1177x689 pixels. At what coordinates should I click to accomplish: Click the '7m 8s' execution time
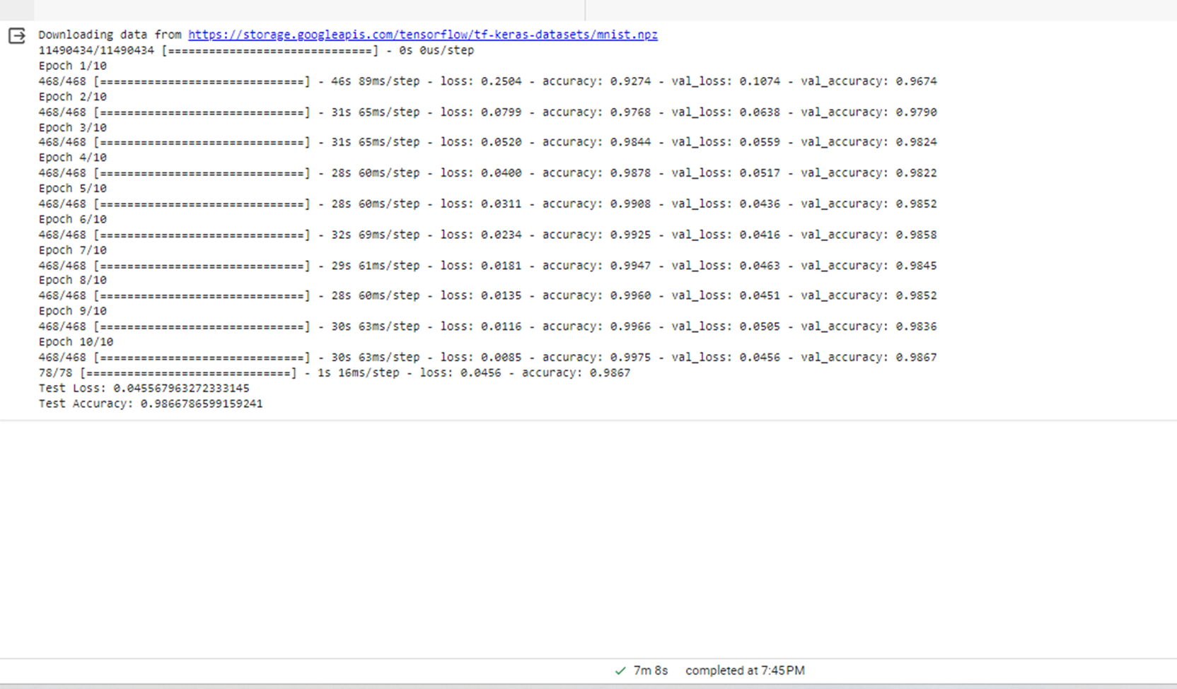(651, 671)
